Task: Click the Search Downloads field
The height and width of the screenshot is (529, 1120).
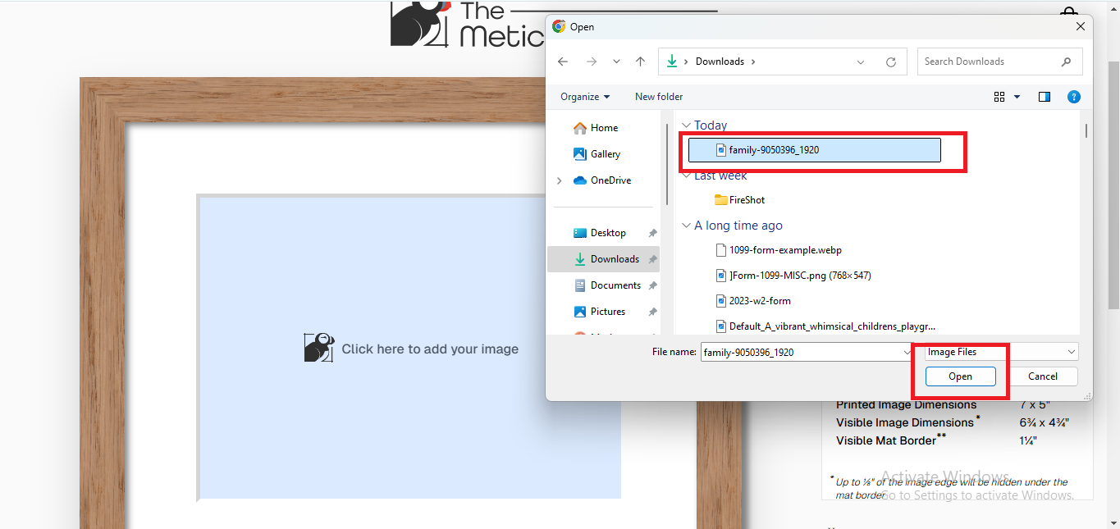Action: coord(989,62)
